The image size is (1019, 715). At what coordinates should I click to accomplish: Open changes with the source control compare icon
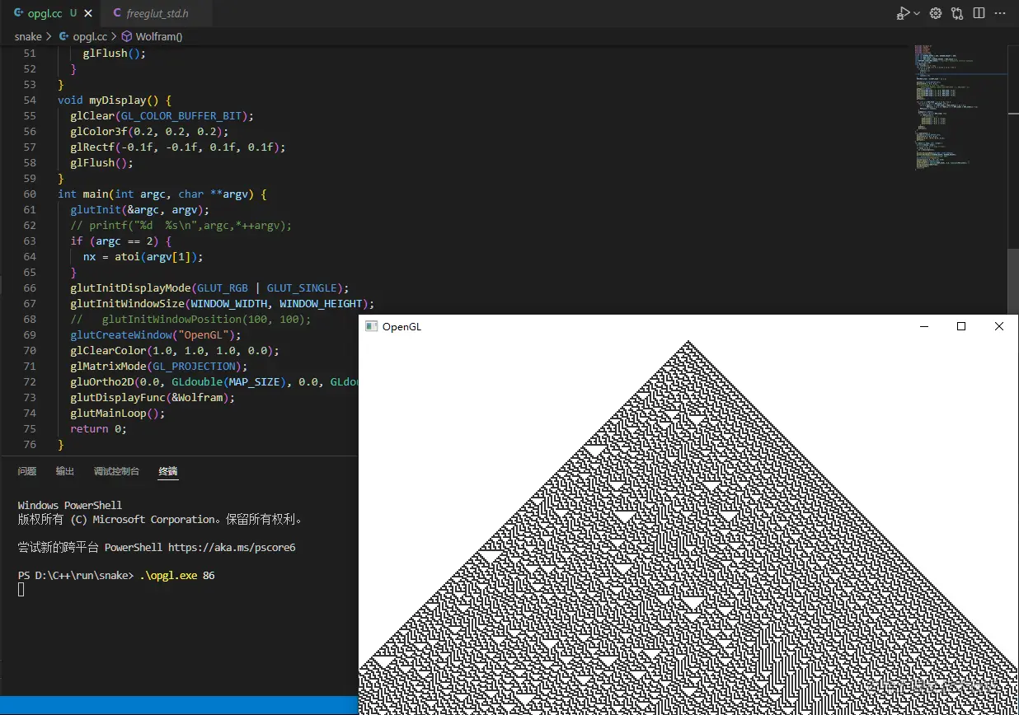click(957, 13)
